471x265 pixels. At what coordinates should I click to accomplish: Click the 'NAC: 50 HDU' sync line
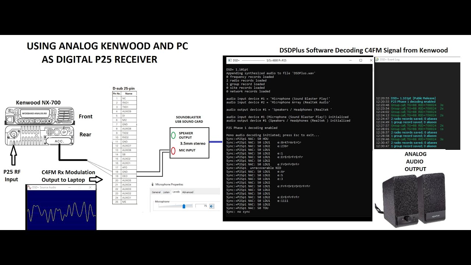pyautogui.click(x=247, y=139)
